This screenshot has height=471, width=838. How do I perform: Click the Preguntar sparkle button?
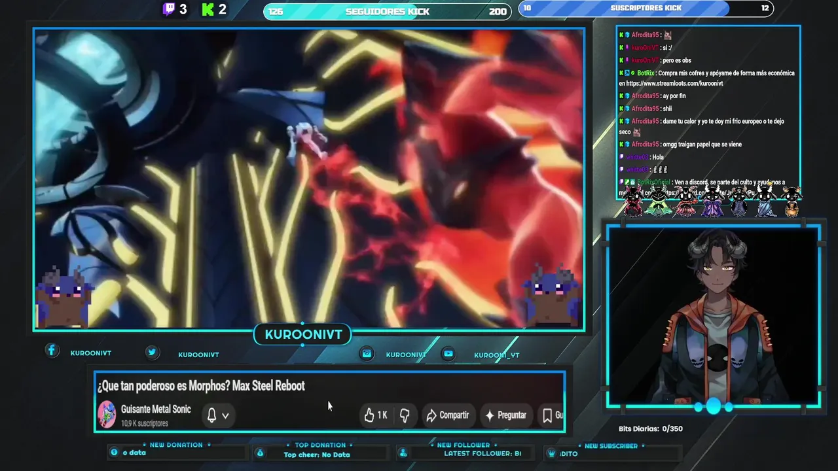click(505, 415)
